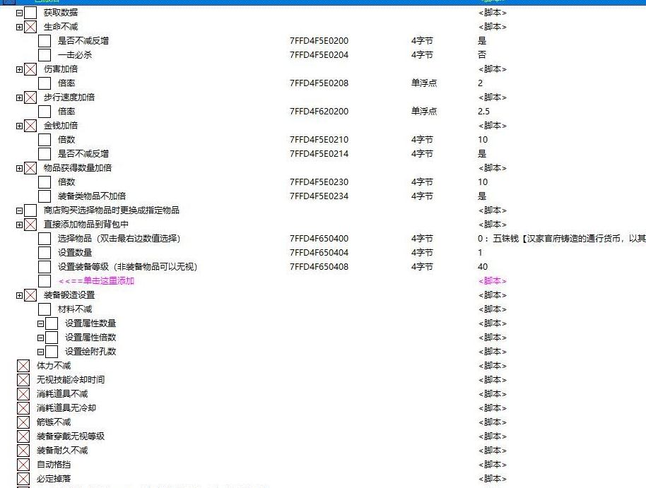The width and height of the screenshot is (646, 488).
Task: Toggle the 箭镞不减 checkbox
Action: 23,422
